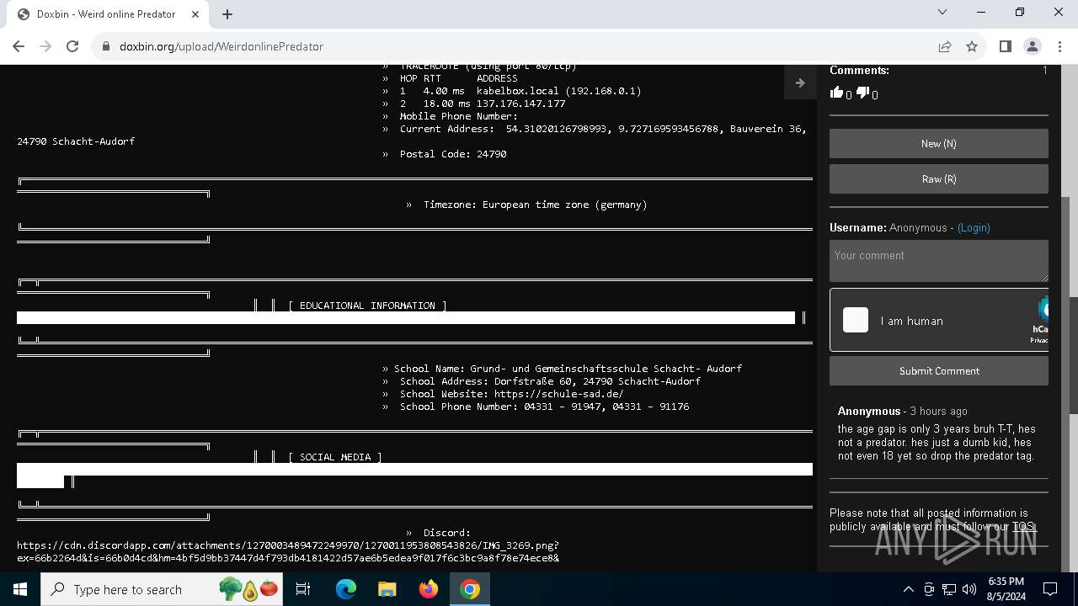Open the Chrome three-dot menu
The width and height of the screenshot is (1078, 606).
pyautogui.click(x=1059, y=46)
